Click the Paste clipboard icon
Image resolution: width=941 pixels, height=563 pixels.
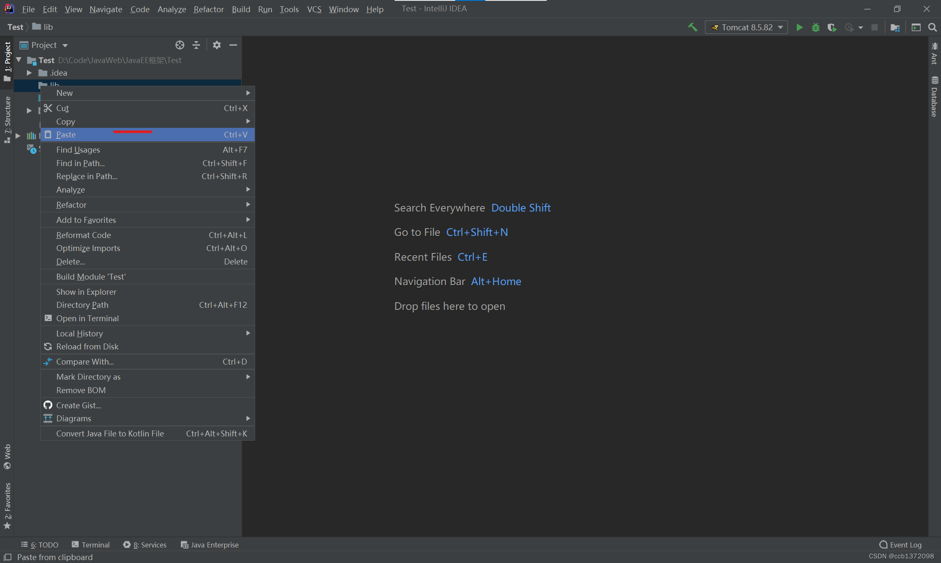point(48,135)
